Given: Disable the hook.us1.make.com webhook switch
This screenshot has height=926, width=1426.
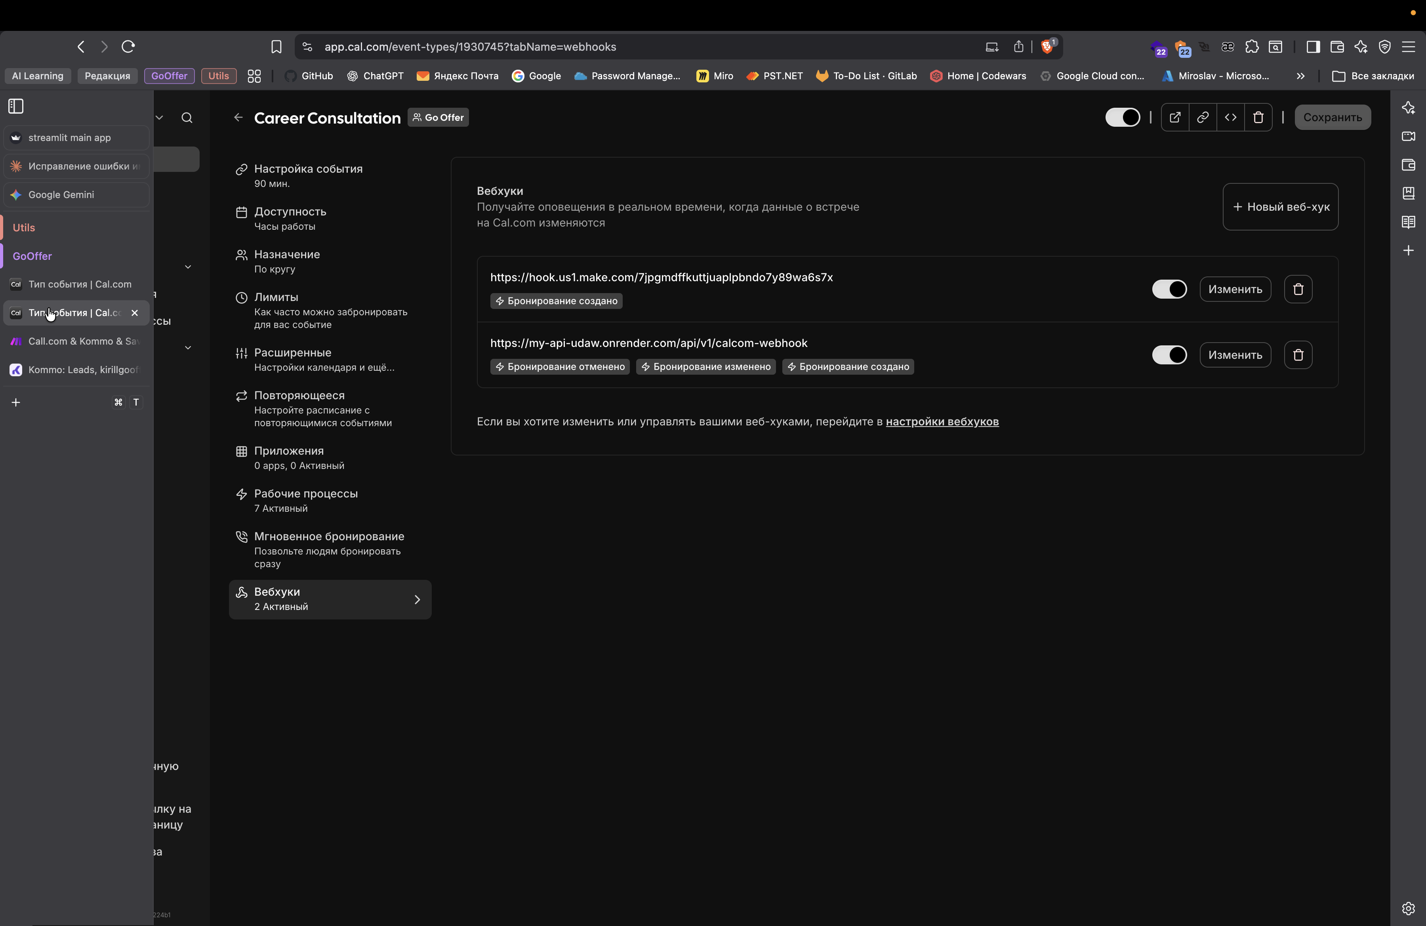Looking at the screenshot, I should [x=1169, y=289].
